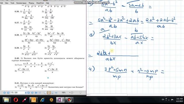The width and height of the screenshot is (184, 104).
Task: Go to last page in PDF viewer
Action: [32, 93]
